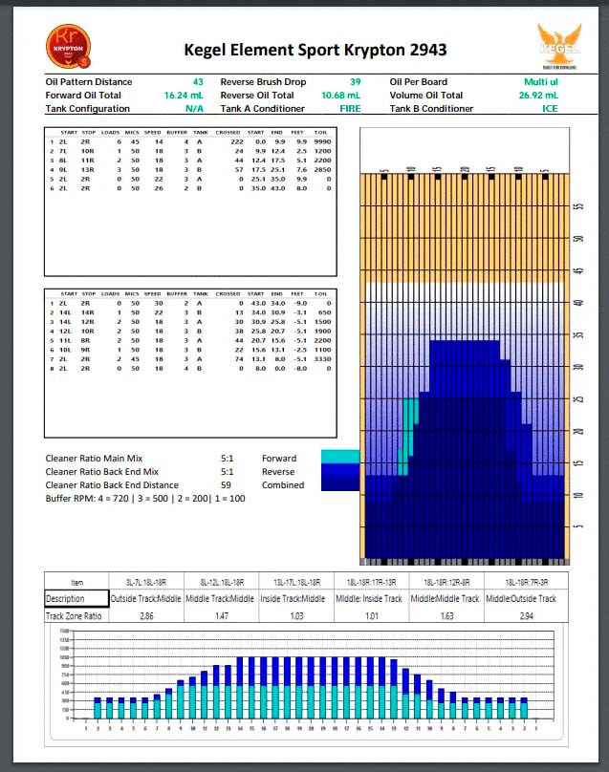The image size is (609, 772).
Task: Click the Middle:Middle Track ratio 1.63
Action: [x=446, y=616]
